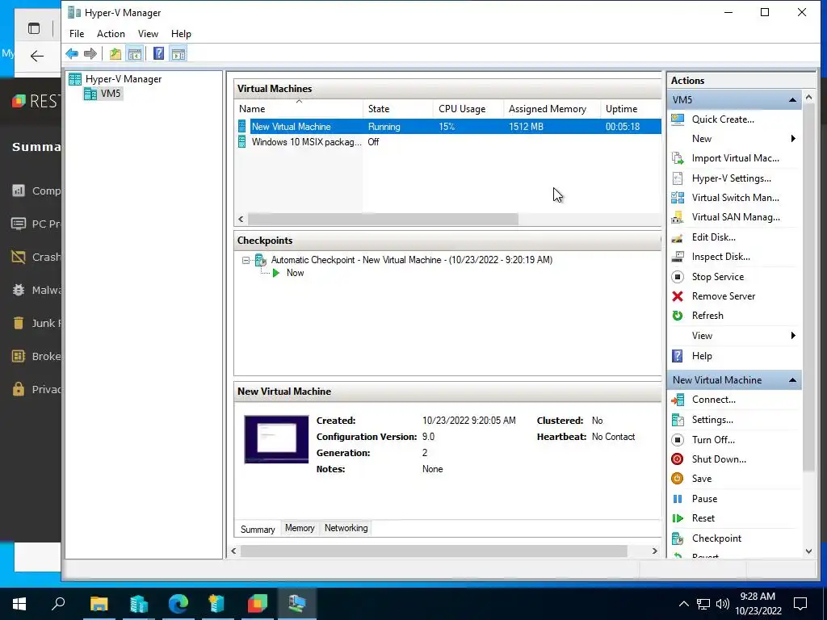Select the Now checkpoint entry
Viewport: 827px width, 620px height.
point(295,273)
